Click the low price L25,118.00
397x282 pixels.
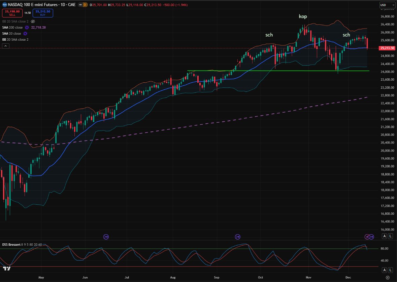tap(134, 5)
